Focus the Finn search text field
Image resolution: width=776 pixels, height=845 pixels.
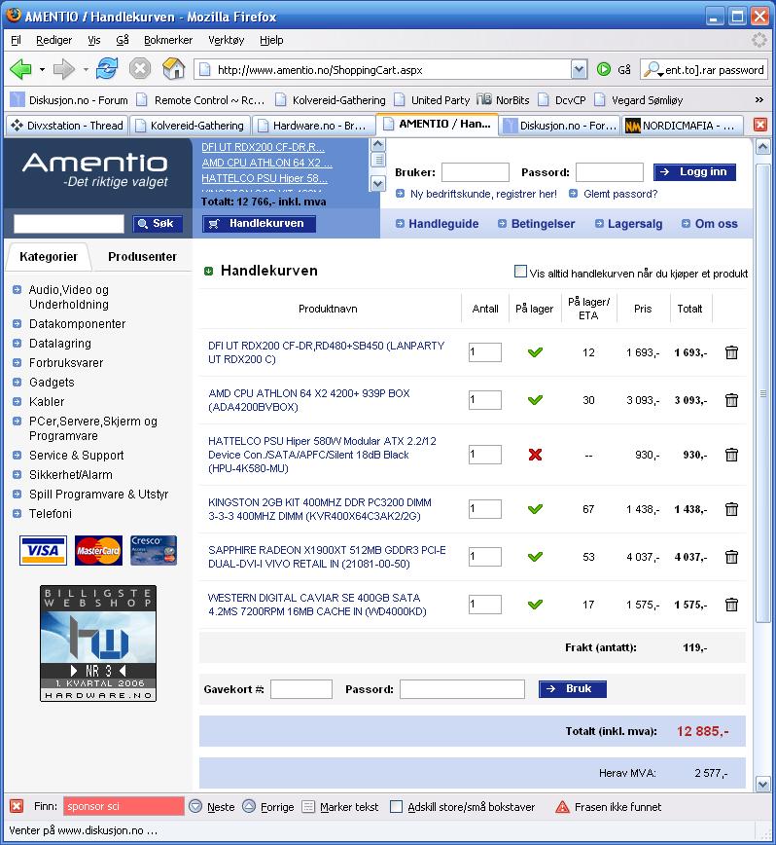[123, 806]
